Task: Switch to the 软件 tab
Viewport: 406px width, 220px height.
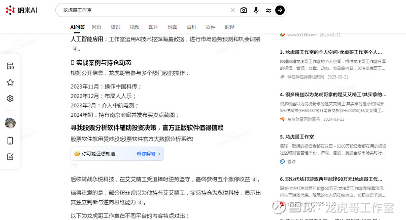Action: (211, 27)
